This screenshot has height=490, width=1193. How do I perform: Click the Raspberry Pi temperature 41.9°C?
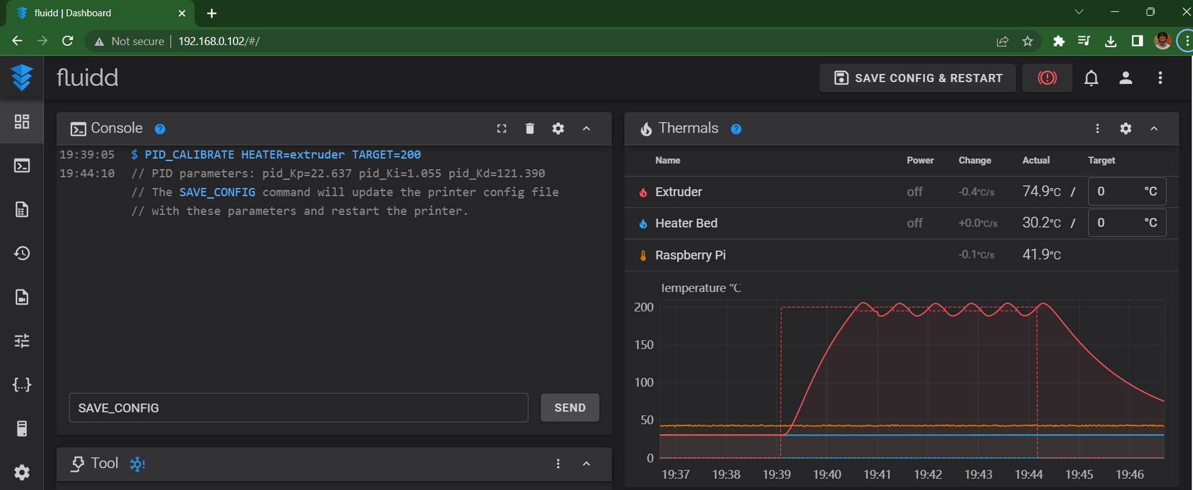click(x=1041, y=254)
